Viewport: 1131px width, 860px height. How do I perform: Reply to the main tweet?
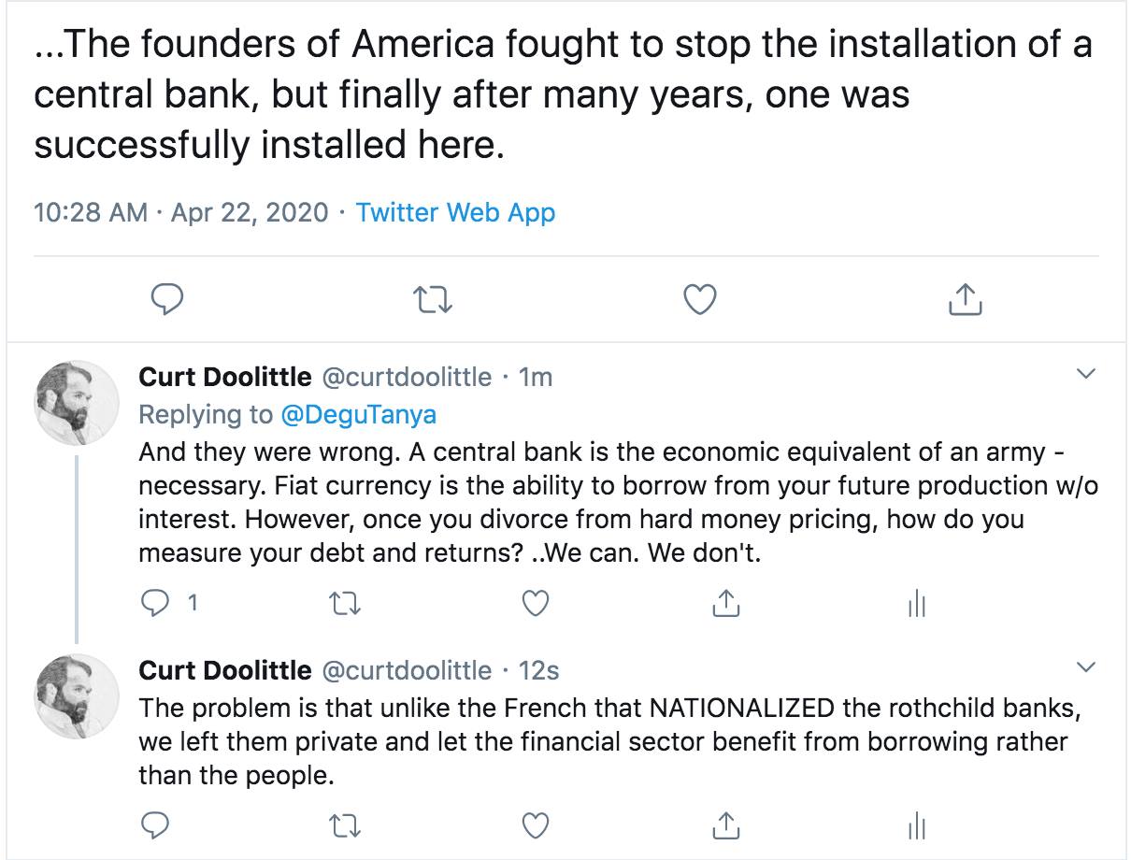coord(166,299)
